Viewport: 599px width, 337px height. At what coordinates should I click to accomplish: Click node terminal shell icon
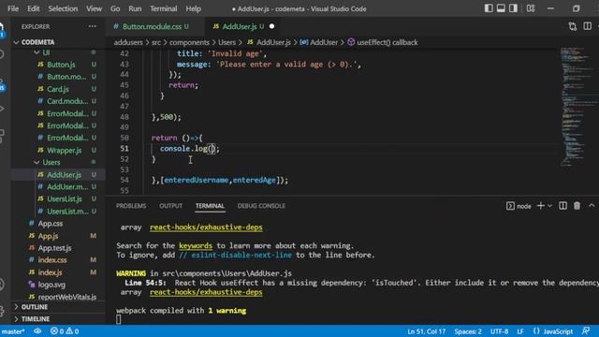coord(510,206)
